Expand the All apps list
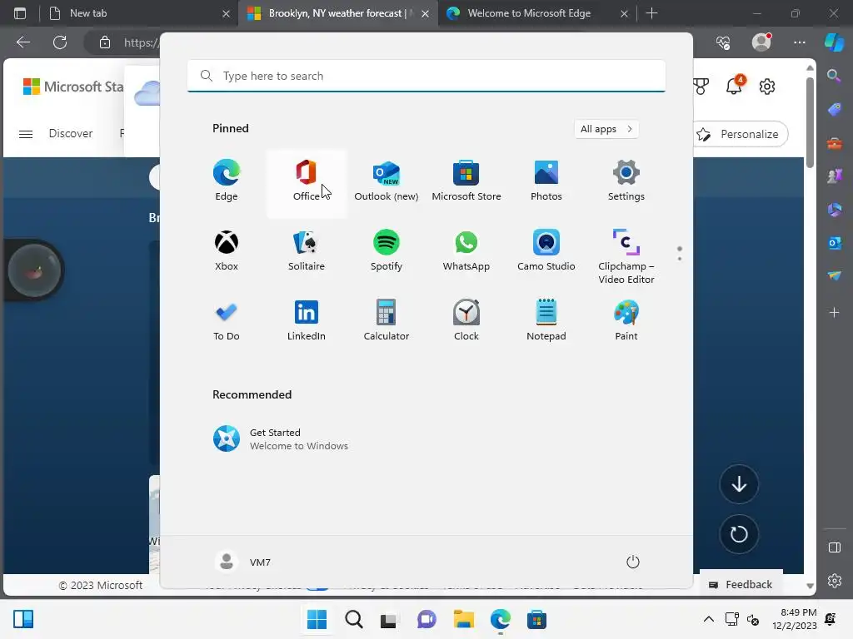853x639 pixels. tap(606, 129)
